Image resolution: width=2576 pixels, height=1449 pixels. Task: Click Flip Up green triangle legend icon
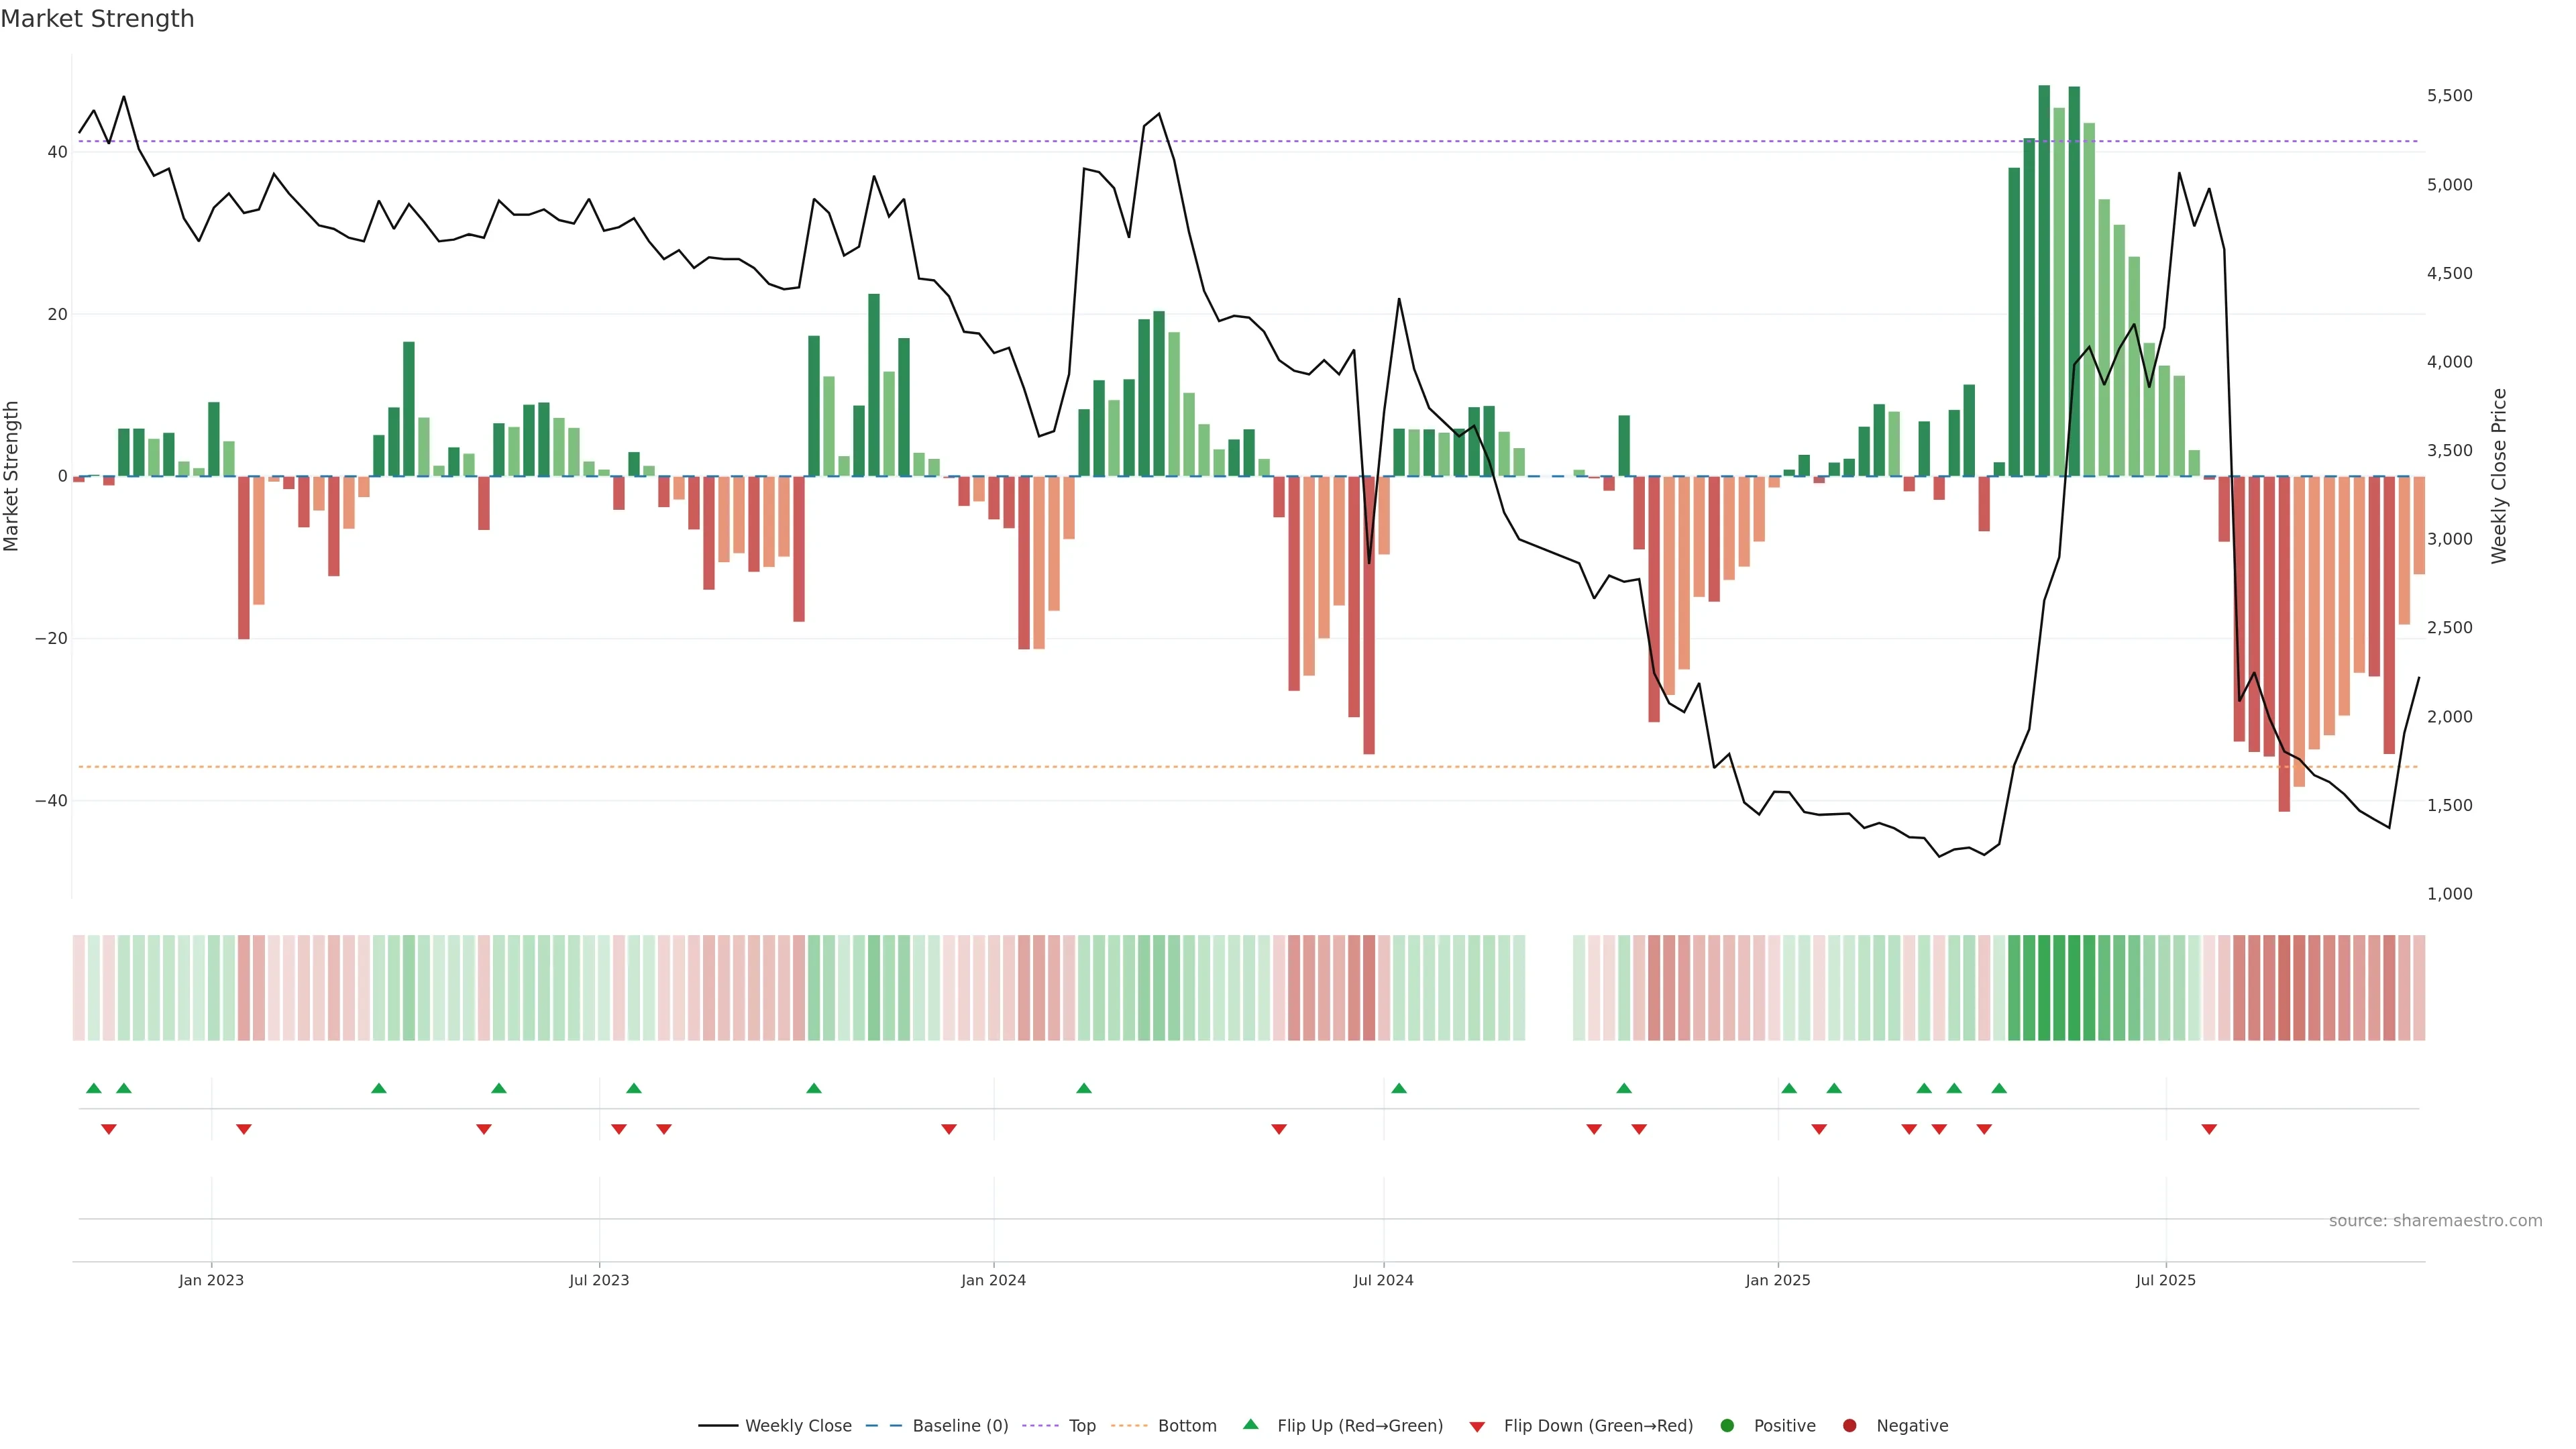click(1250, 1425)
